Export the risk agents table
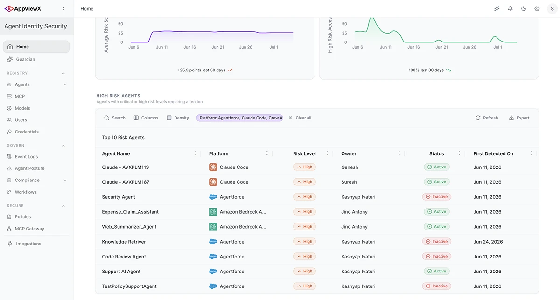The height and width of the screenshot is (300, 560). (519, 118)
